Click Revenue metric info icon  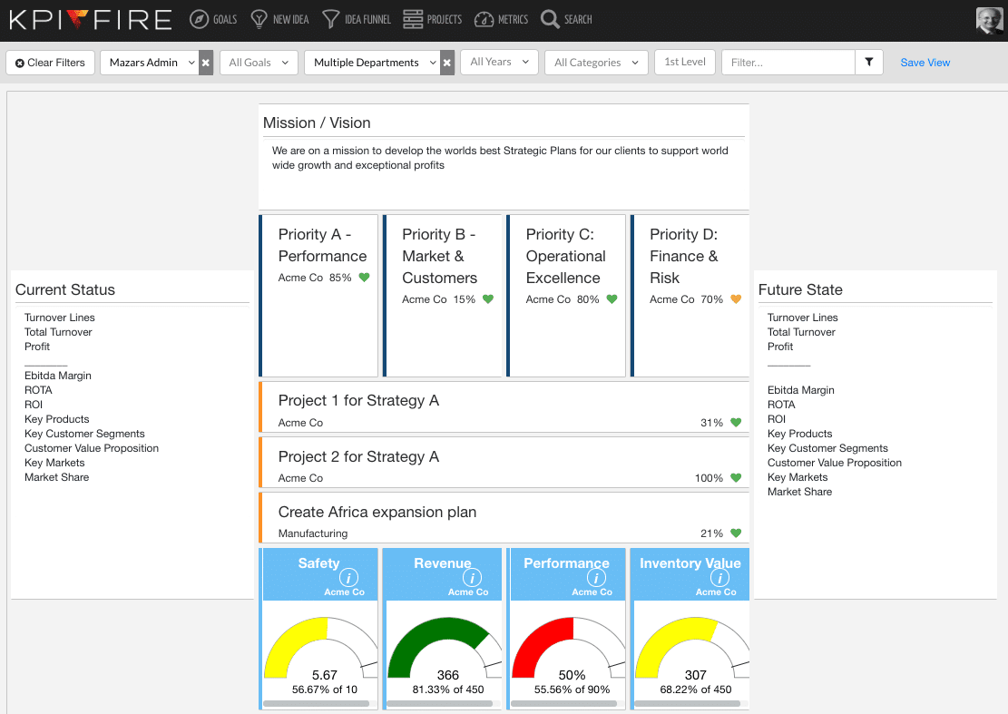tap(472, 578)
